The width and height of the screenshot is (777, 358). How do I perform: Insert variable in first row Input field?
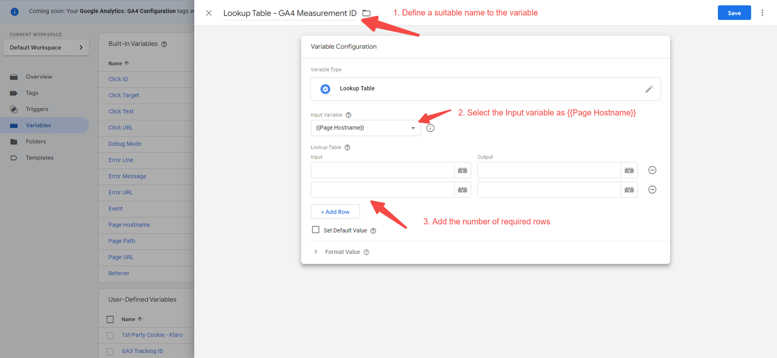pyautogui.click(x=462, y=170)
